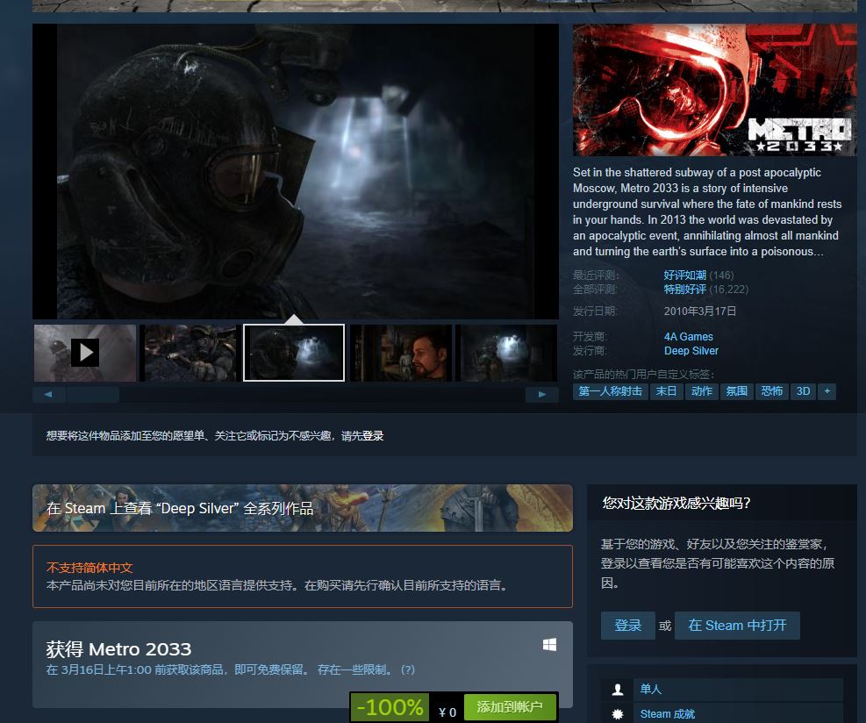Click the thumbnail strip scrollbar handle
866x723 pixels.
tap(92, 394)
